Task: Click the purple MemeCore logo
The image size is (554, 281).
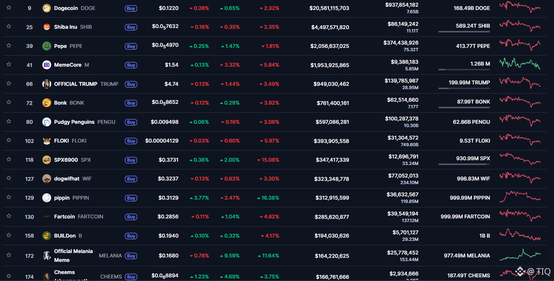Action: [47, 65]
